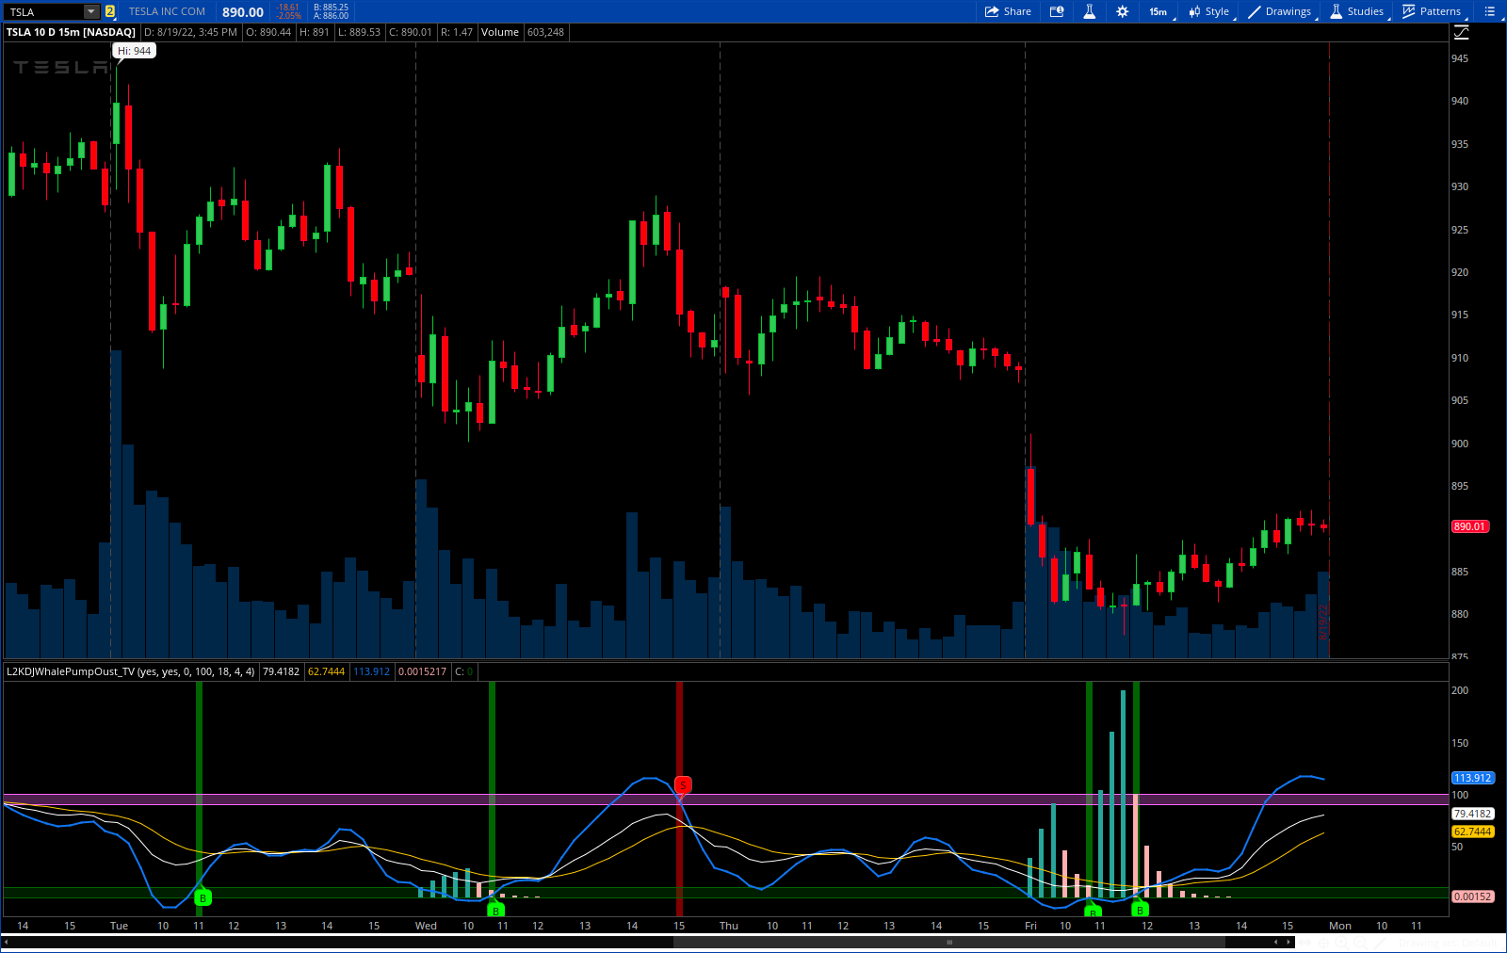The image size is (1507, 953).
Task: Click the yellow symbol link color box
Action: click(x=110, y=11)
